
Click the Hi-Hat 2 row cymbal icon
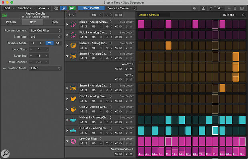73,130
